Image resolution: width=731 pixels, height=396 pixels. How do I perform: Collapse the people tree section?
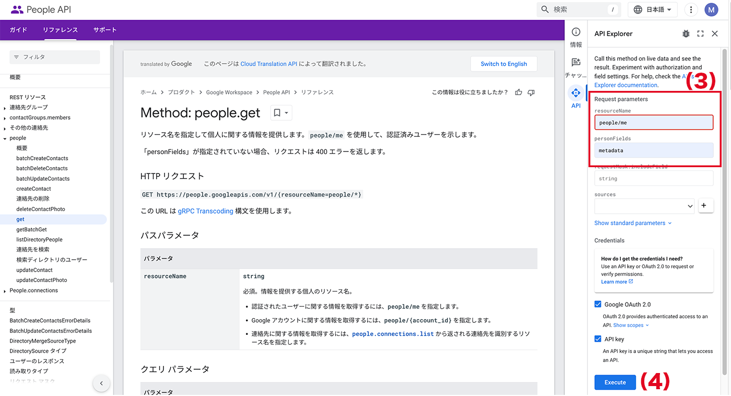[x=5, y=138]
